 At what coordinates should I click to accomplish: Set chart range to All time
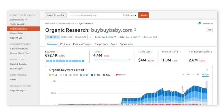click(x=205, y=74)
